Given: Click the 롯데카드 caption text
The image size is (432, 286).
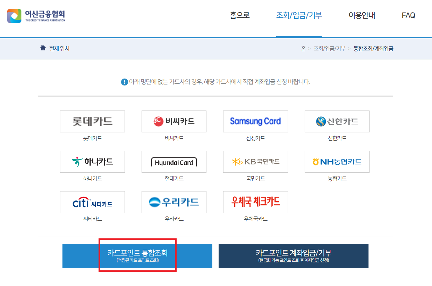Looking at the screenshot, I should click(93, 138).
